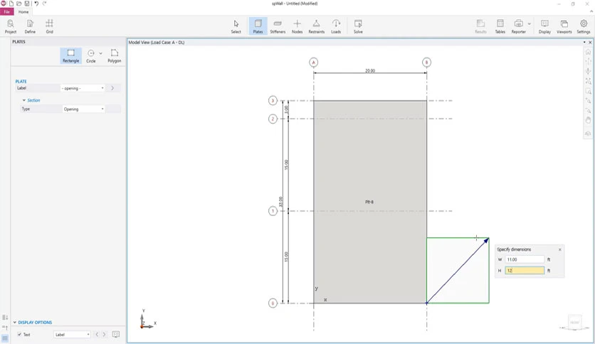Image resolution: width=595 pixels, height=344 pixels.
Task: Click the 20.00 dimension text
Action: (370, 71)
